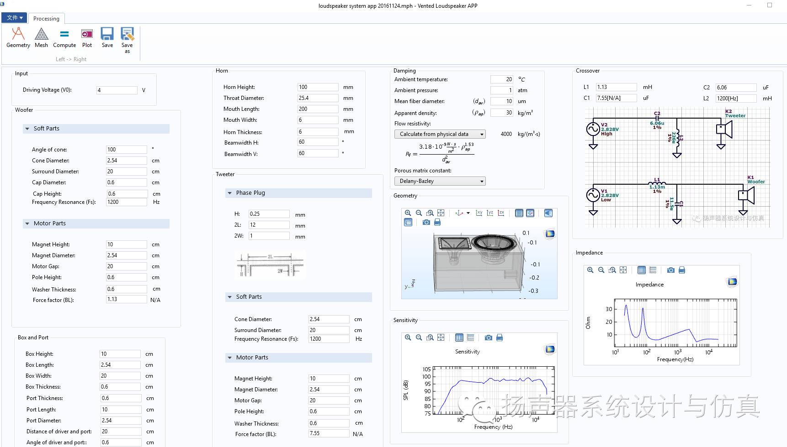This screenshot has width=787, height=447.
Task: Collapse the Woofer Soft Parts section
Action: tap(27, 129)
